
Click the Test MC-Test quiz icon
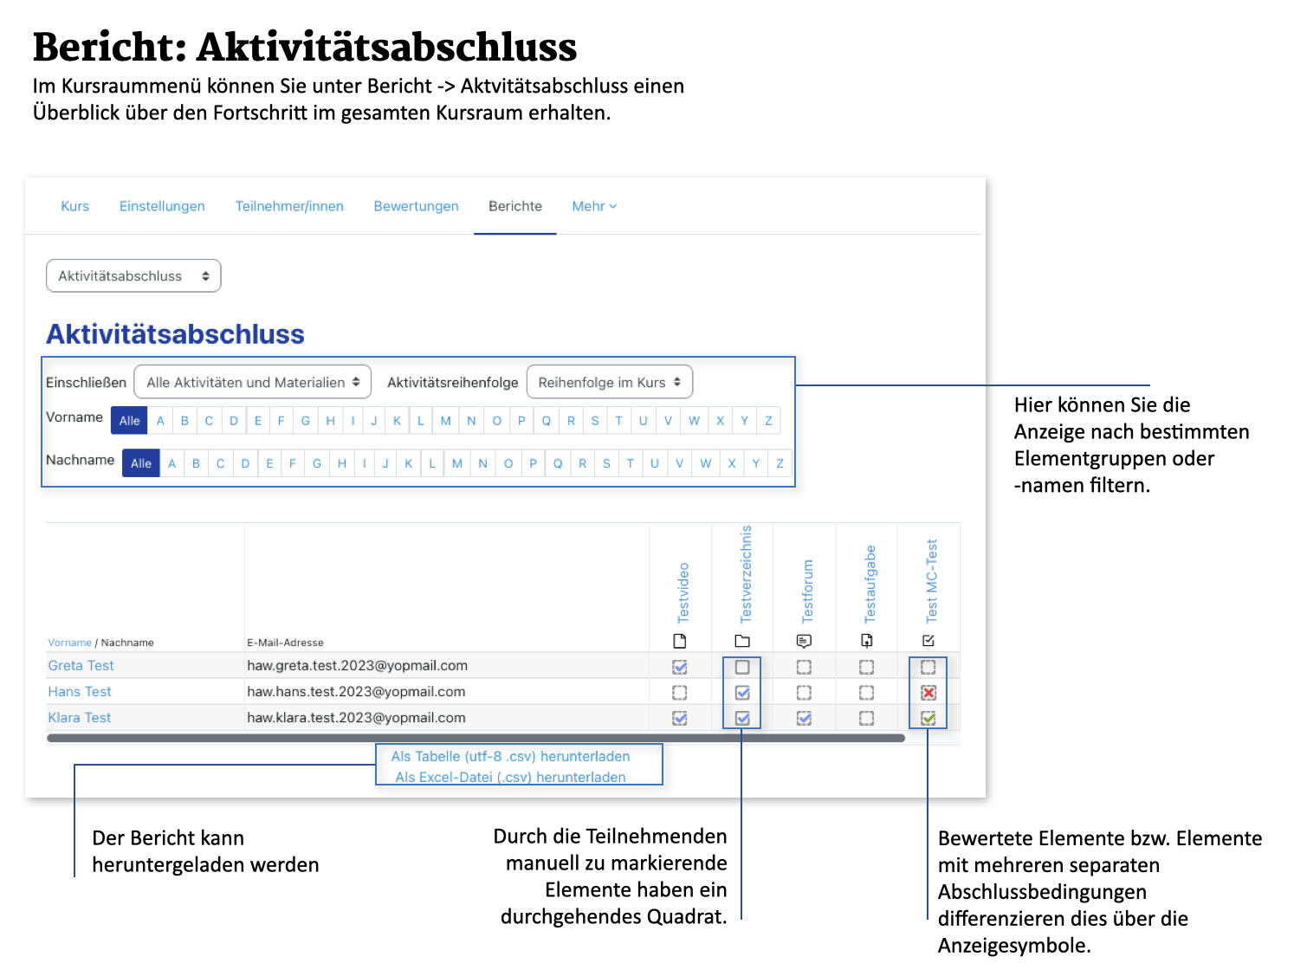pyautogui.click(x=928, y=641)
